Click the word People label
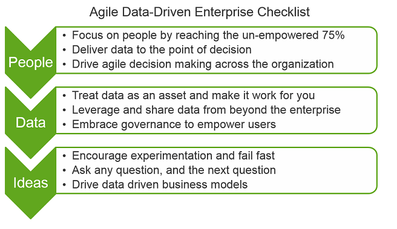 pyautogui.click(x=31, y=62)
